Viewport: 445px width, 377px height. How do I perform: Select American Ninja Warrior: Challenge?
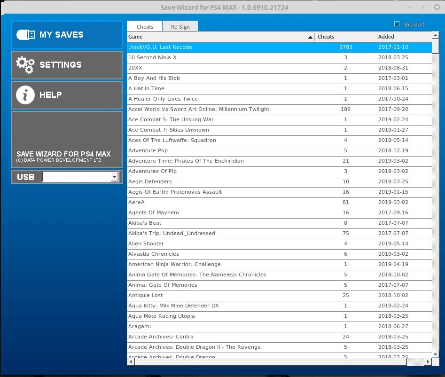click(x=280, y=264)
